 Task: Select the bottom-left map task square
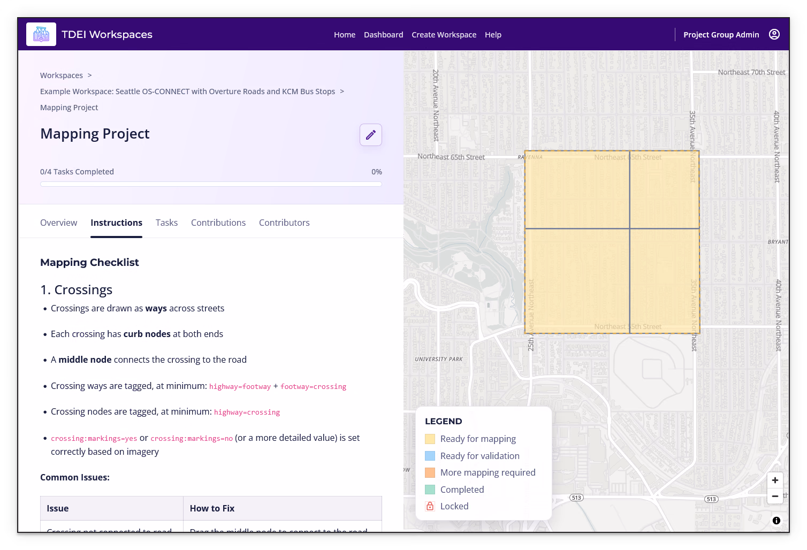pos(577,281)
